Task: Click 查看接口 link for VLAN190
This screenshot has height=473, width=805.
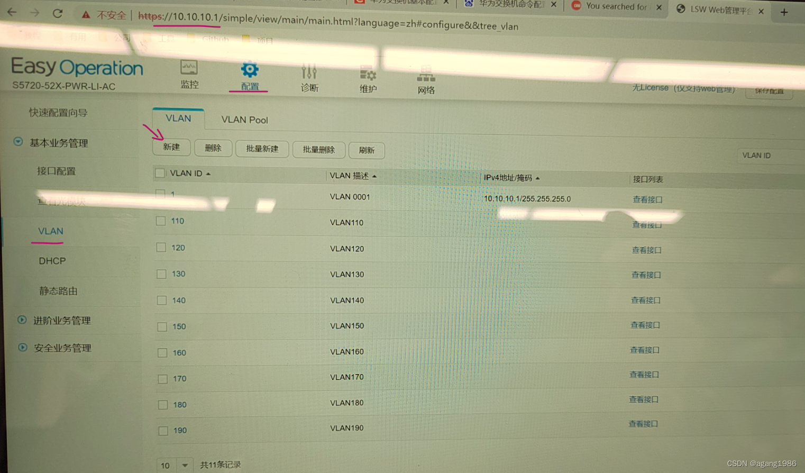Action: 643,424
